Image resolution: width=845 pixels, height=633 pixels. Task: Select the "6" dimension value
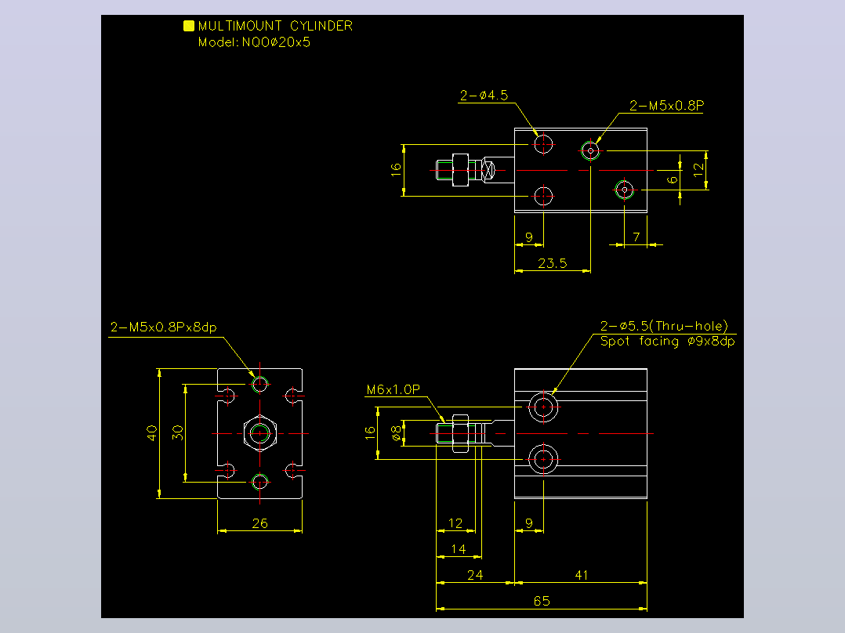coord(672,180)
